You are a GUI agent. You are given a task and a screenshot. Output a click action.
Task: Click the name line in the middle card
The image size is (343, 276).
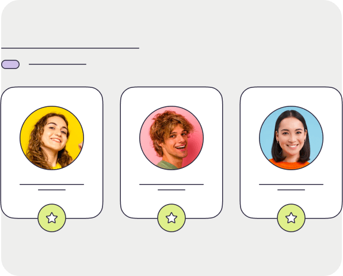(171, 185)
